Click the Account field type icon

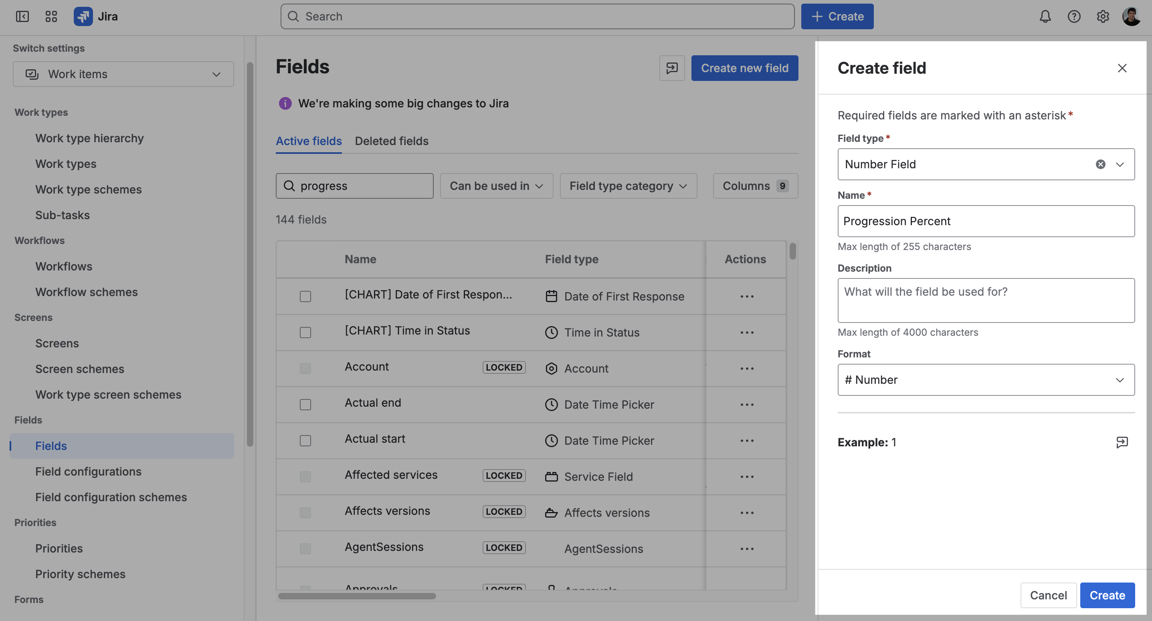tap(552, 369)
